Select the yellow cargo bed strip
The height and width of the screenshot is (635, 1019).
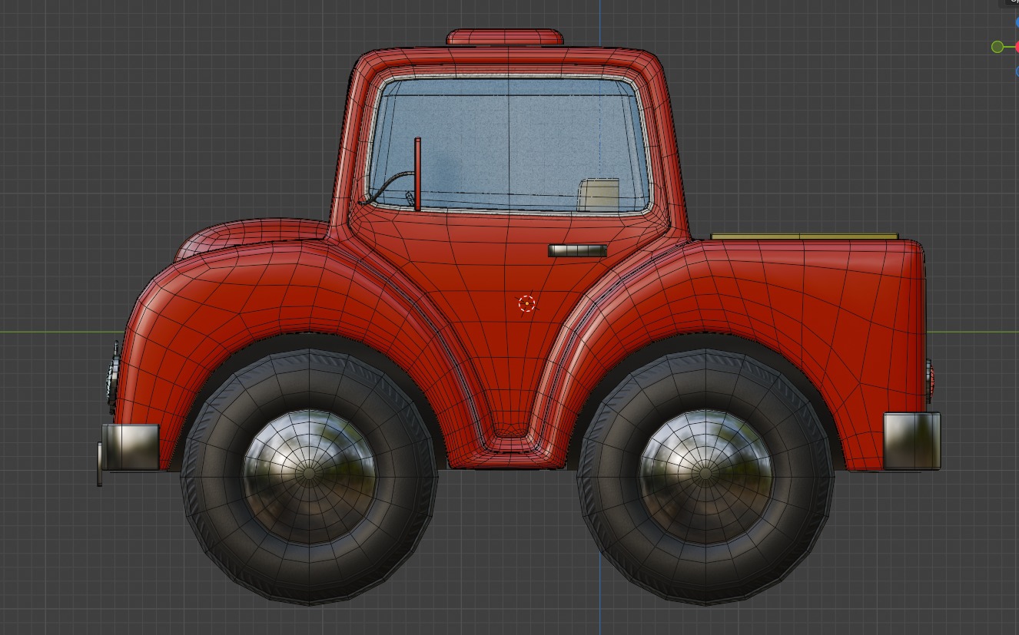804,236
